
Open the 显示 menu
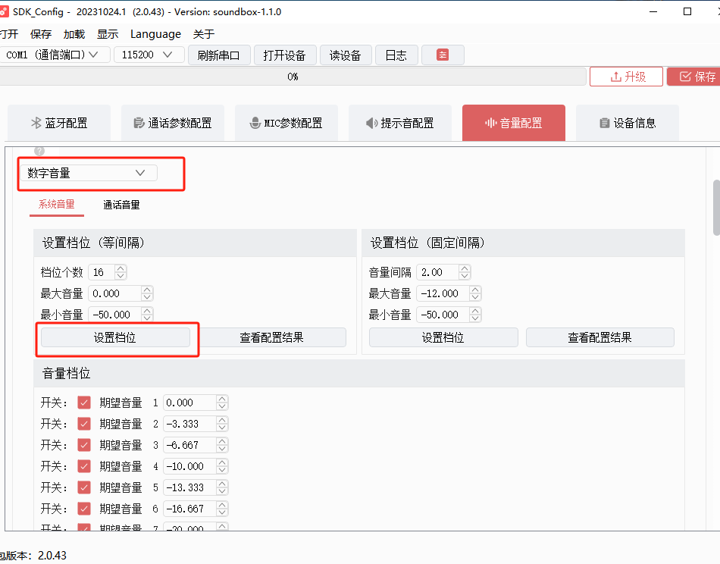pos(108,34)
